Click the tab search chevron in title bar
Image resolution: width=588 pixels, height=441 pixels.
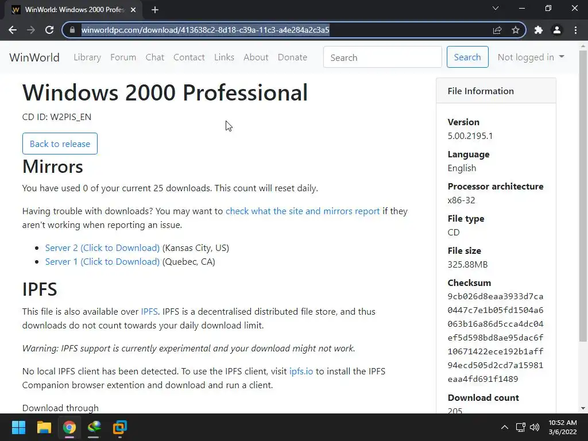click(496, 8)
